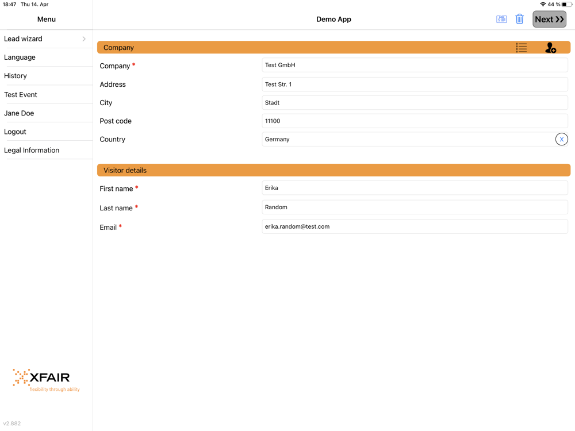The width and height of the screenshot is (575, 431).
Task: Click the Visitor details section header
Action: 333,170
